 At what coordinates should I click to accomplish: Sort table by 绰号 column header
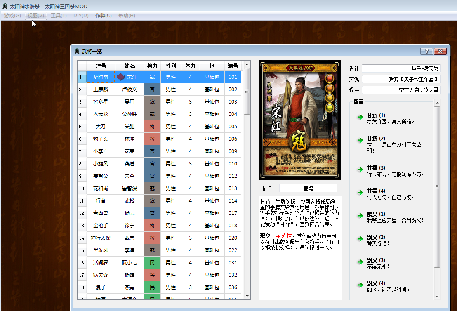coord(101,66)
